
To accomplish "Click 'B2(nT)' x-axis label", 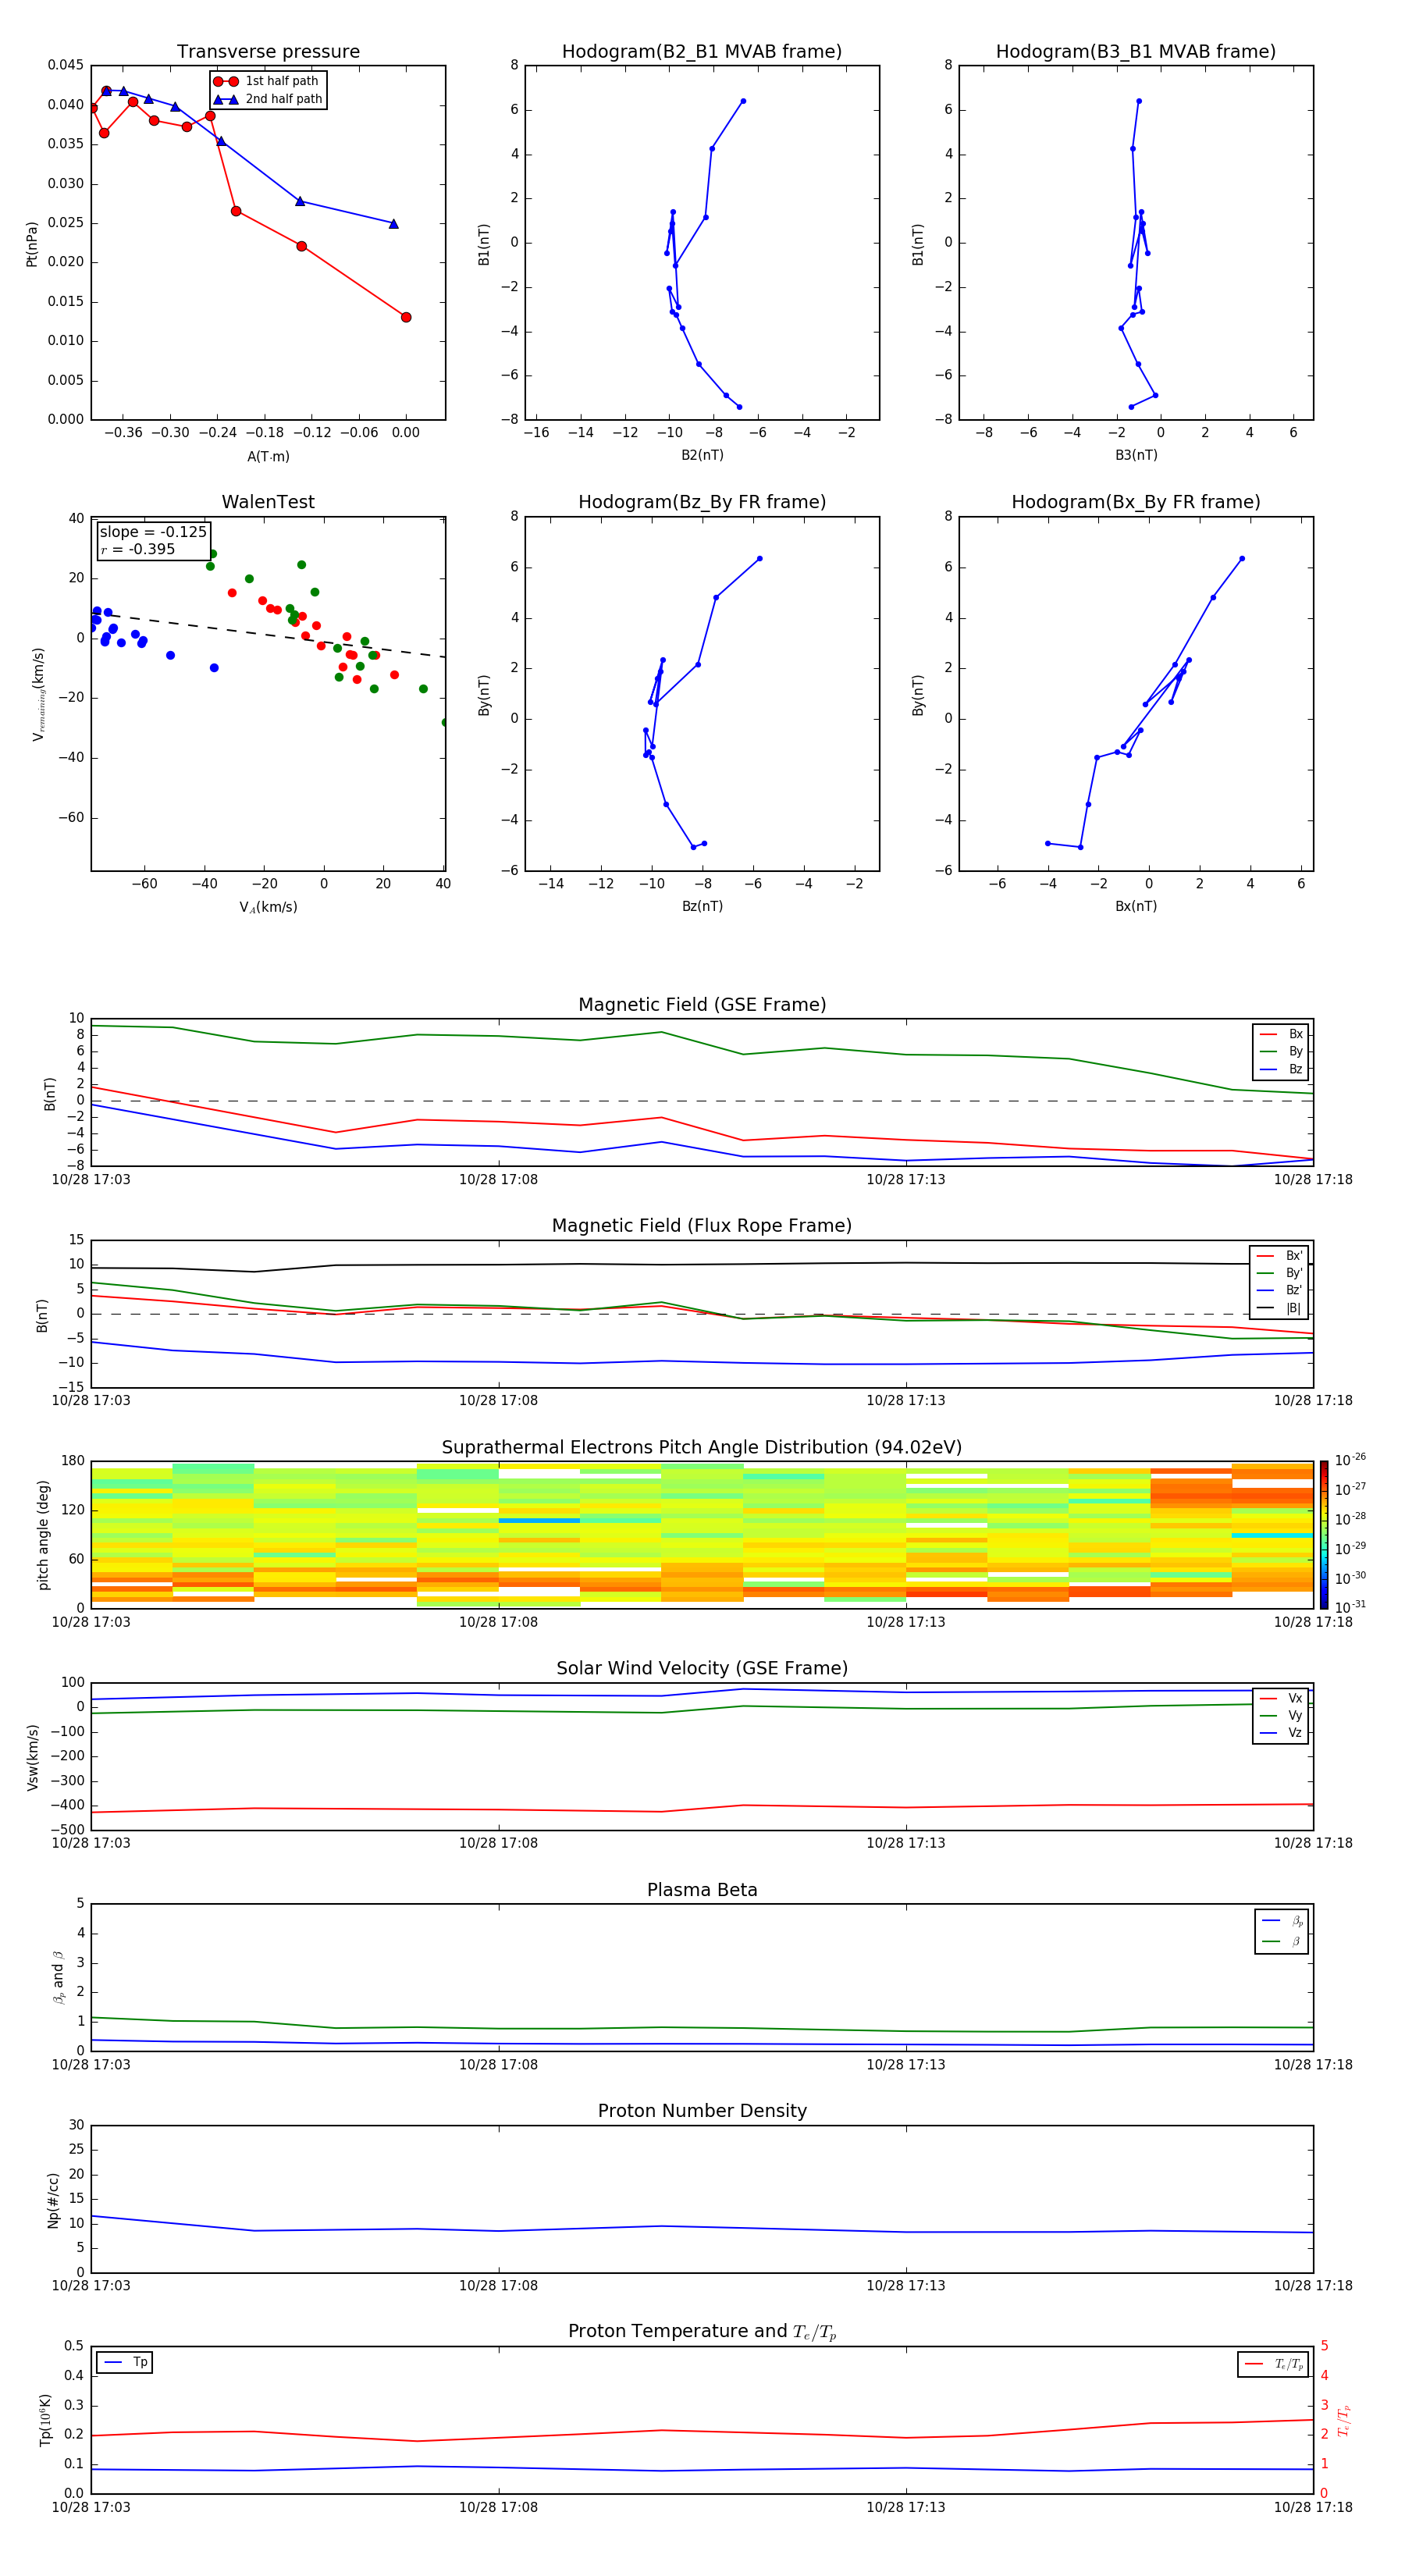I will [x=702, y=455].
